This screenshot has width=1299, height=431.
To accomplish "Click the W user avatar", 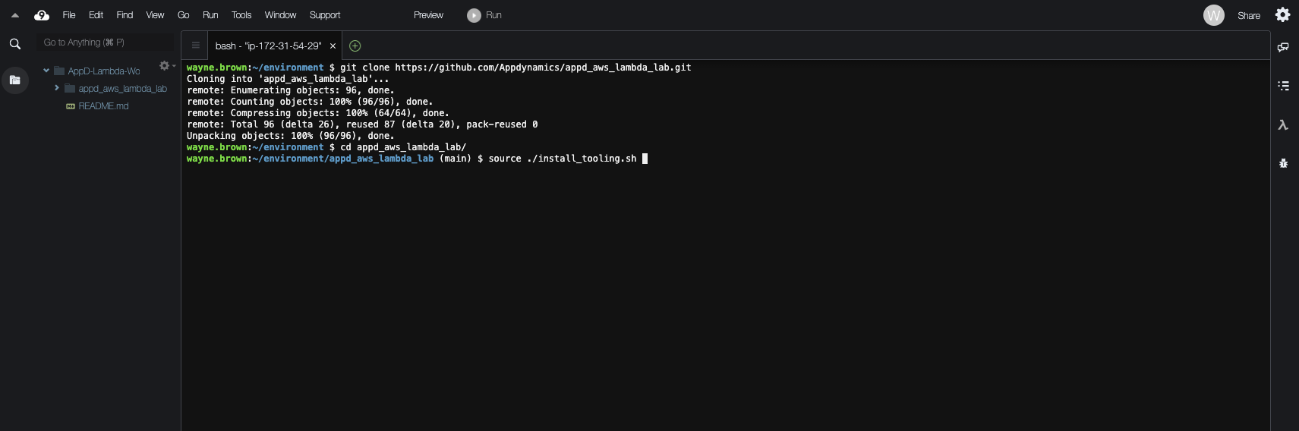I will click(x=1213, y=15).
